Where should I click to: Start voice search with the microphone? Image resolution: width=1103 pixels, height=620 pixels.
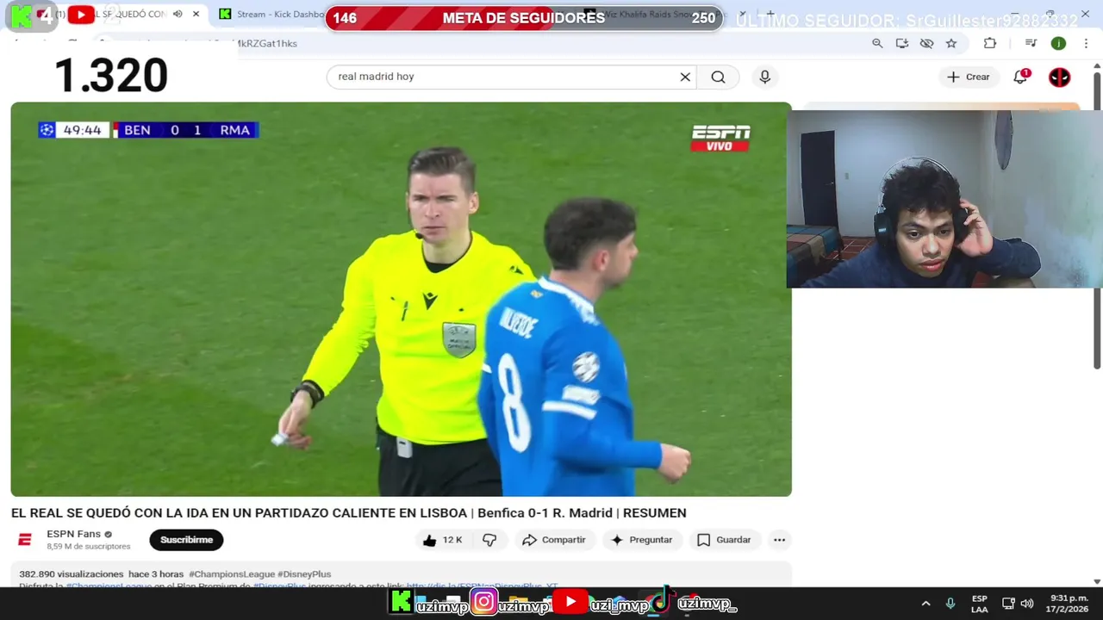[764, 77]
